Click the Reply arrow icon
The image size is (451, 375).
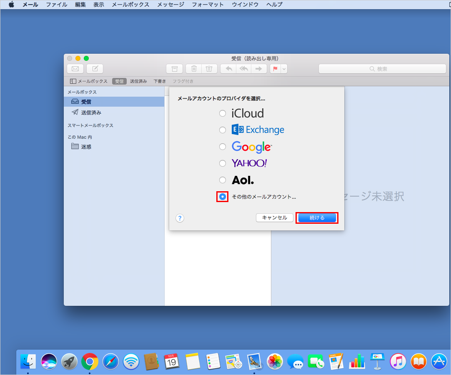pyautogui.click(x=228, y=68)
